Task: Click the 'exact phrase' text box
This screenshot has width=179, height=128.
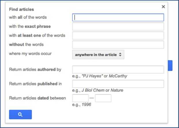Action: [x=118, y=26]
